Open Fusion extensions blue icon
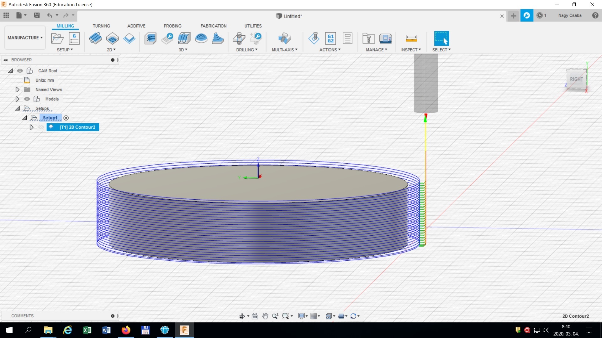The width and height of the screenshot is (602, 338). click(527, 15)
